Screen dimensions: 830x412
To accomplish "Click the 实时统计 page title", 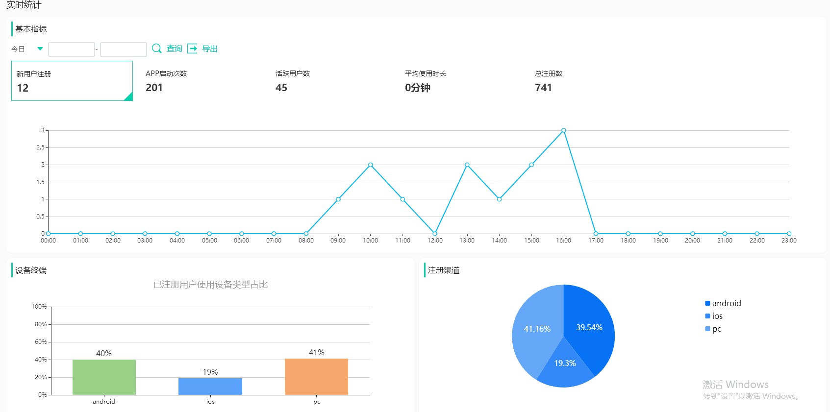I will [24, 5].
